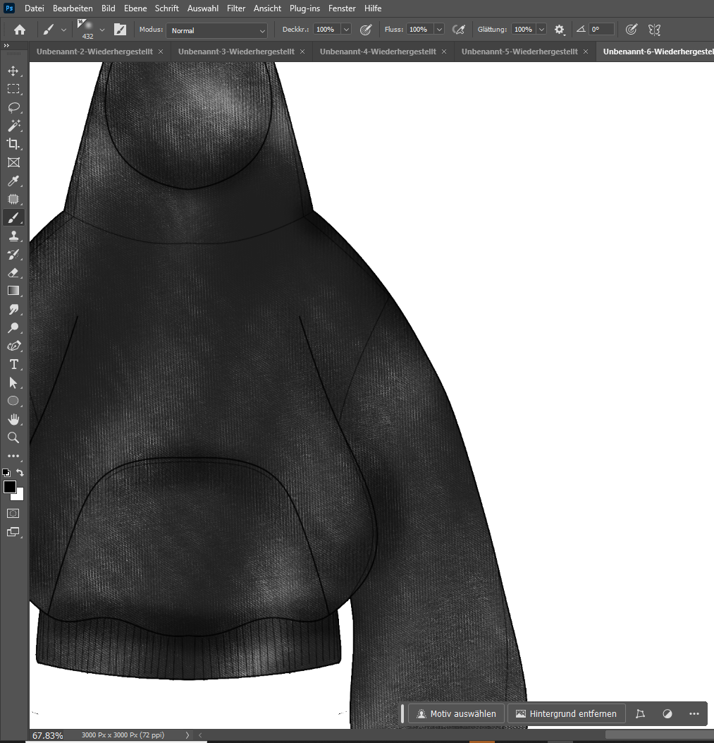Select the horizontal Type tool
This screenshot has height=743, width=714.
tap(13, 364)
